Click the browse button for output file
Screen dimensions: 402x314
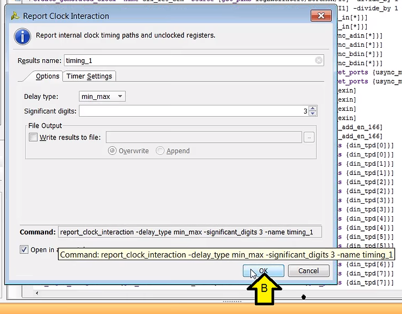309,137
